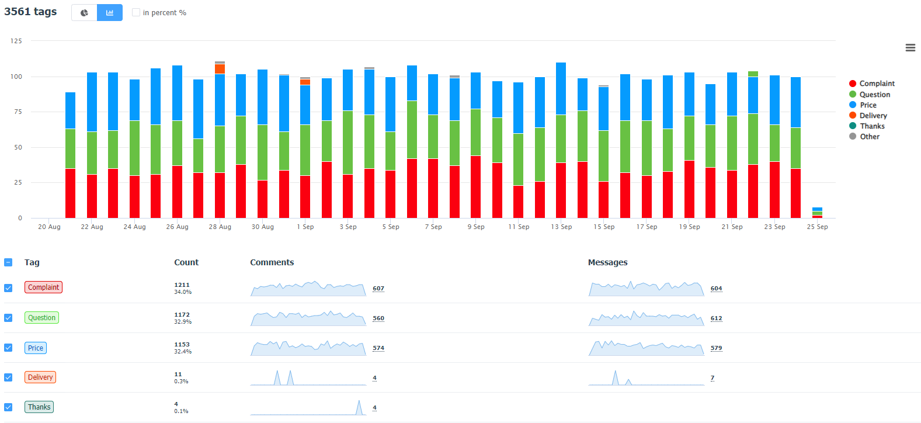Click the 1153 count for Price
921x423 pixels.
tap(182, 345)
